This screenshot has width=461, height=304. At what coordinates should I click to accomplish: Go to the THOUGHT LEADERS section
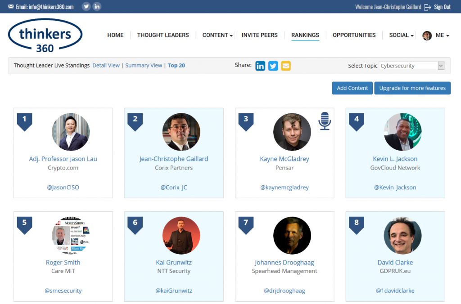pyautogui.click(x=163, y=35)
